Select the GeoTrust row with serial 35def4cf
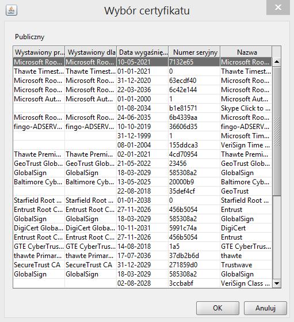The width and height of the screenshot is (294, 322). [x=142, y=191]
